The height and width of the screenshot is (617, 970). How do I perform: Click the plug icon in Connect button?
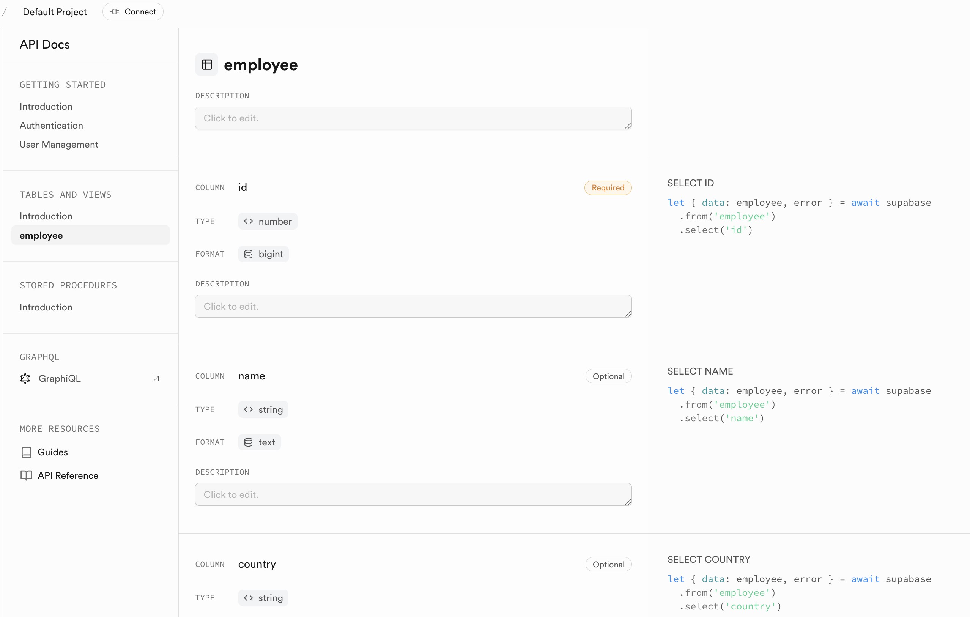pyautogui.click(x=115, y=12)
